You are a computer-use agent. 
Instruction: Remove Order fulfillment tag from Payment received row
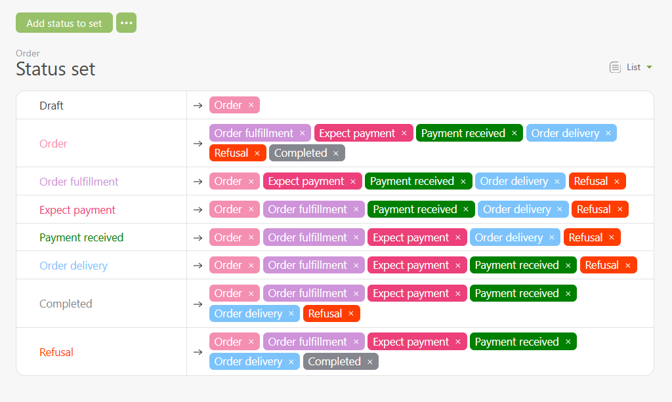(356, 237)
